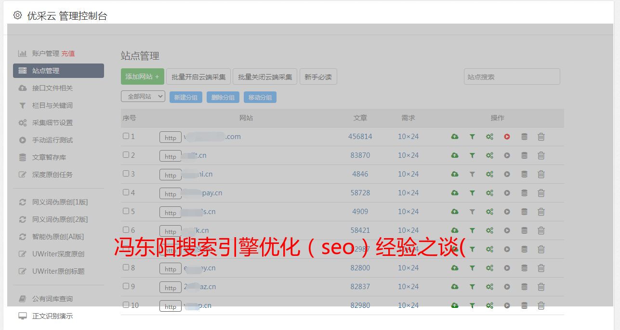Click the http protocol button in row 2
The width and height of the screenshot is (620, 330).
(x=171, y=156)
